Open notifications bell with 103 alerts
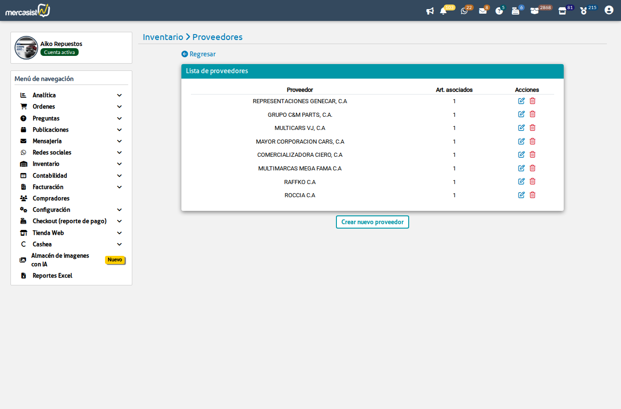The width and height of the screenshot is (621, 409). [x=444, y=10]
